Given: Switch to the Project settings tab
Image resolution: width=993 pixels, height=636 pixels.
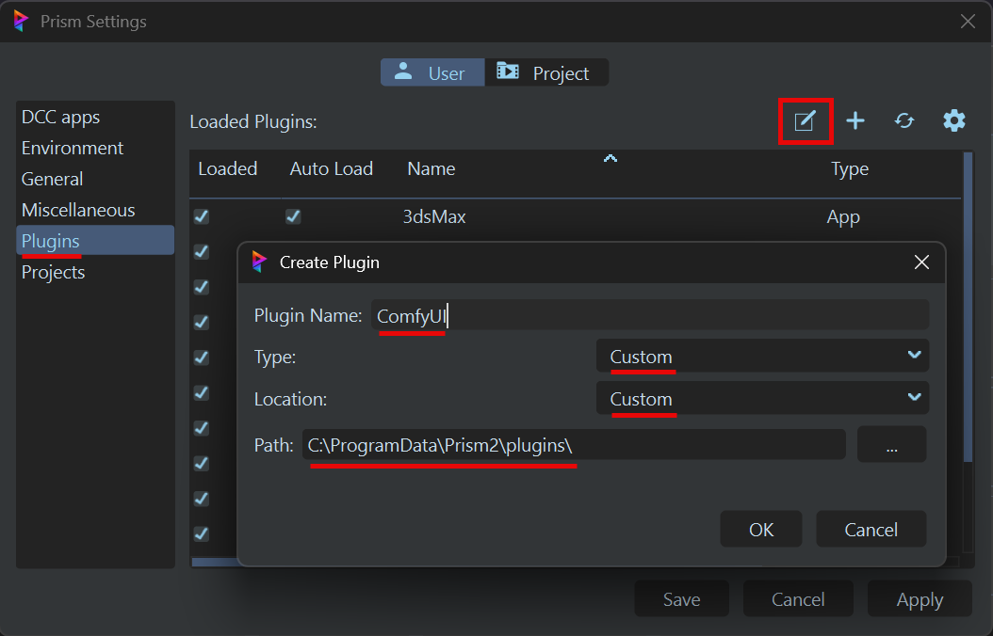Looking at the screenshot, I should pyautogui.click(x=546, y=72).
